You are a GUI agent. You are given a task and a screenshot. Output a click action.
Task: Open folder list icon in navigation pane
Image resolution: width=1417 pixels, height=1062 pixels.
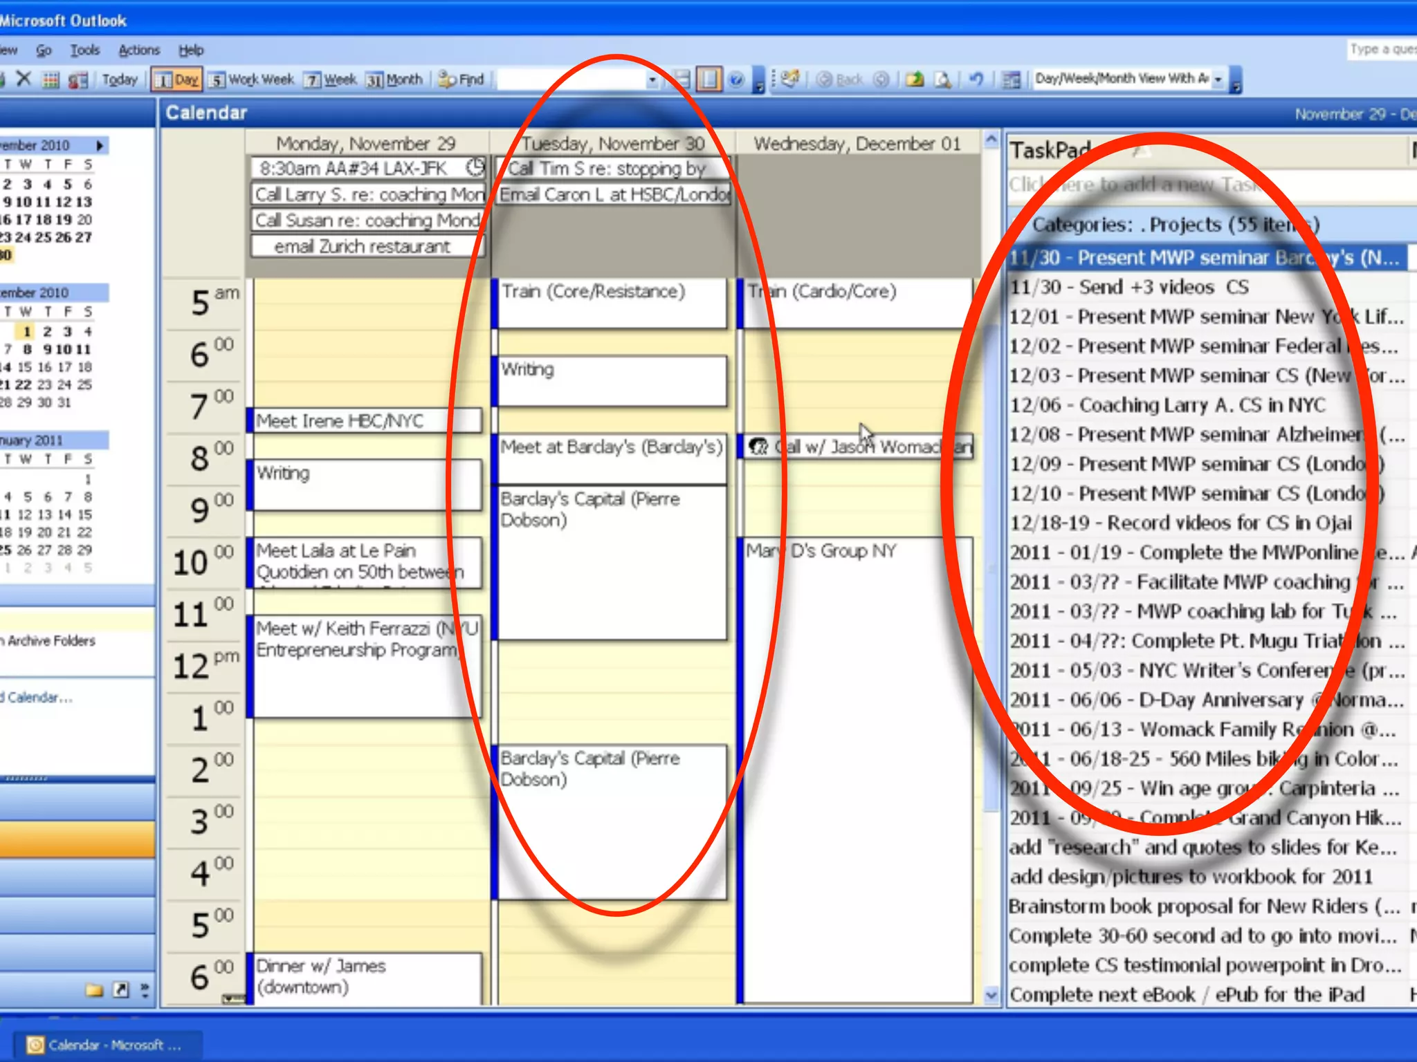click(94, 990)
